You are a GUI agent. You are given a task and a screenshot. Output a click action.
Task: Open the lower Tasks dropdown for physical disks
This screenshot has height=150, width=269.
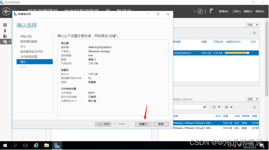(252, 99)
